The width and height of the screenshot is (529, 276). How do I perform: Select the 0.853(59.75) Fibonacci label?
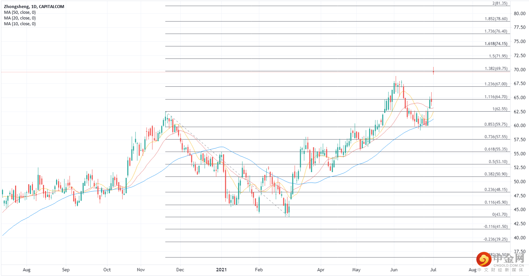tap(496, 124)
